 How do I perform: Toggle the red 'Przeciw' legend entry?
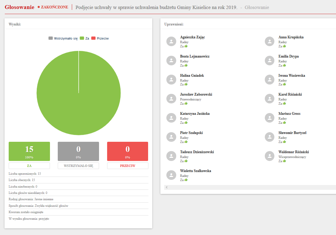pyautogui.click(x=100, y=38)
